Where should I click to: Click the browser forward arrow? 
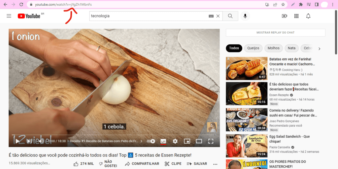coord(13,5)
